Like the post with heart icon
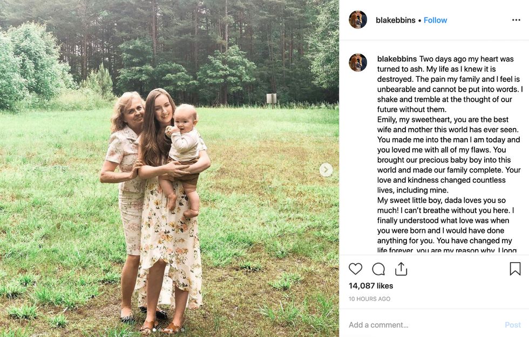The height and width of the screenshot is (337, 529). [x=355, y=269]
